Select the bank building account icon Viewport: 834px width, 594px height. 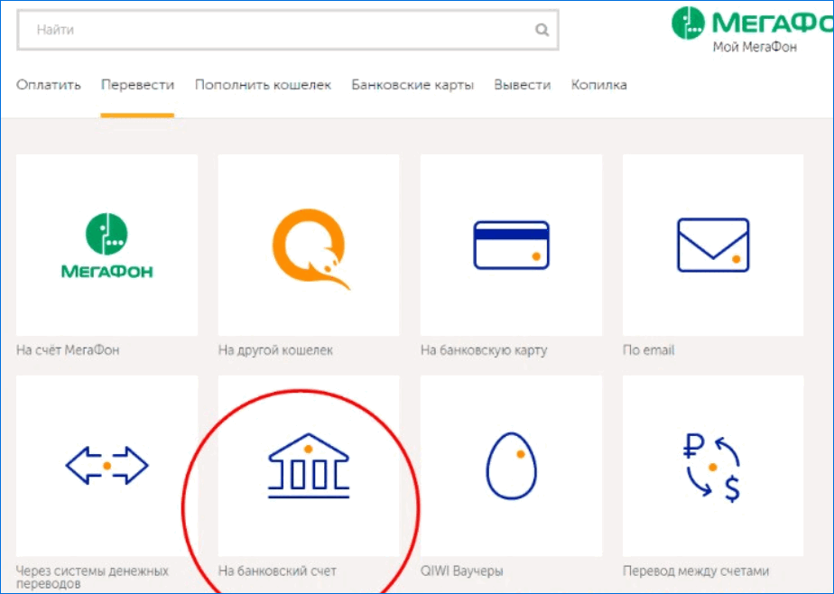tap(309, 466)
